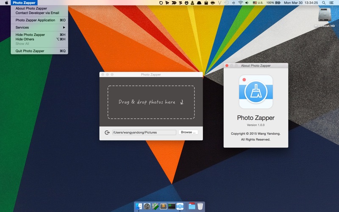Click the Photo Zapper name in About window
Screen dimensions: 339x212
point(256,118)
